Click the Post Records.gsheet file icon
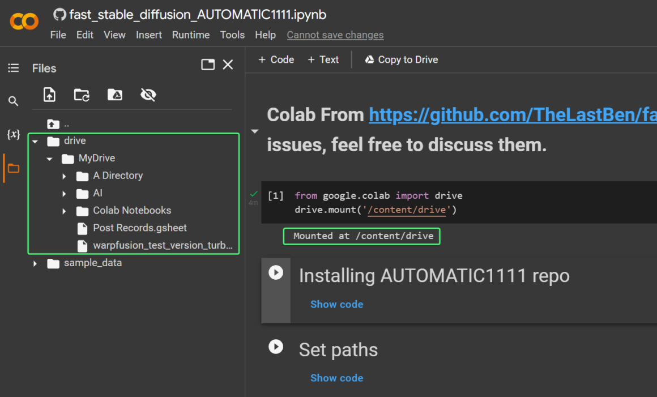Screen dimensions: 657x397 (83, 228)
